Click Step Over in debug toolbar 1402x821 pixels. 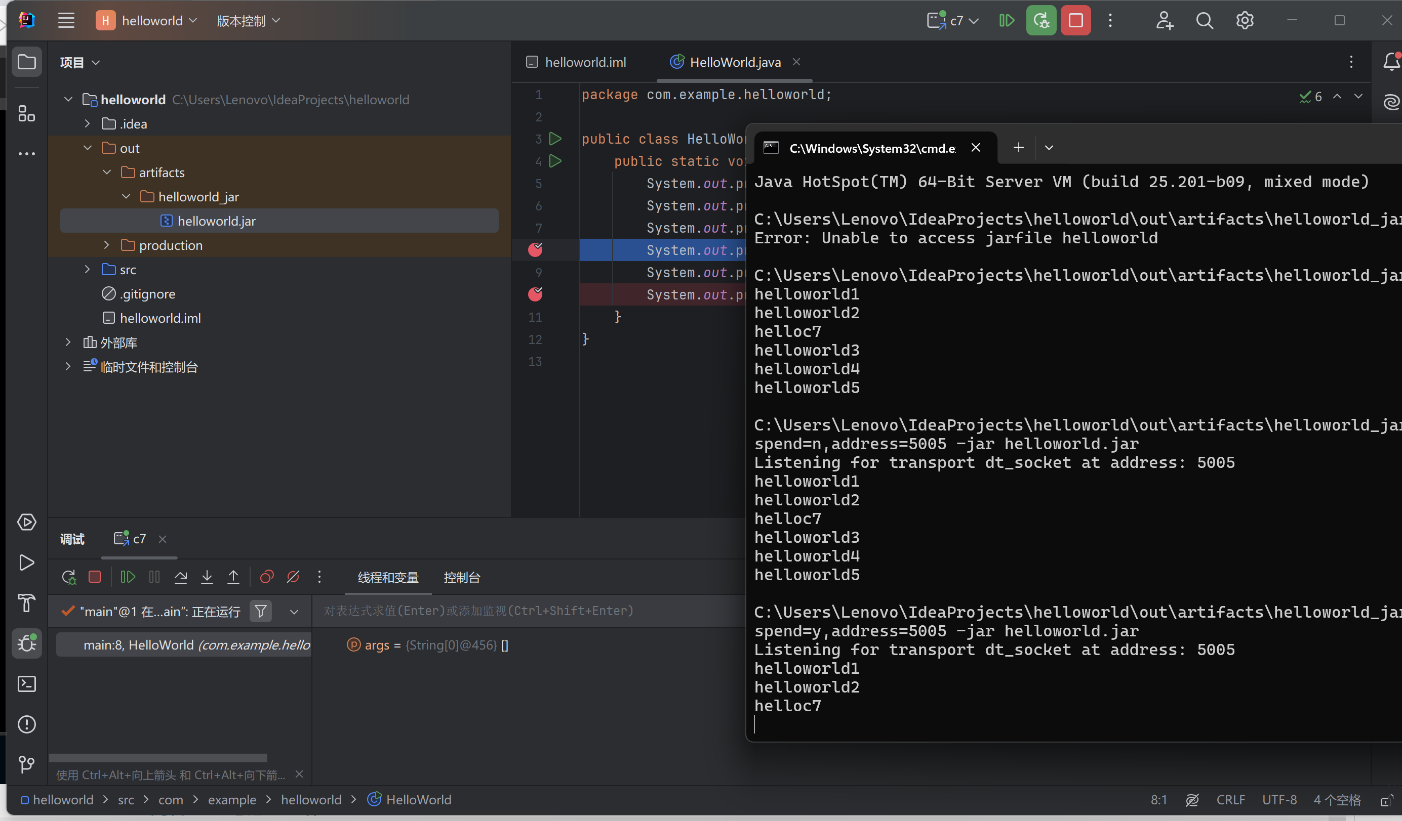180,577
